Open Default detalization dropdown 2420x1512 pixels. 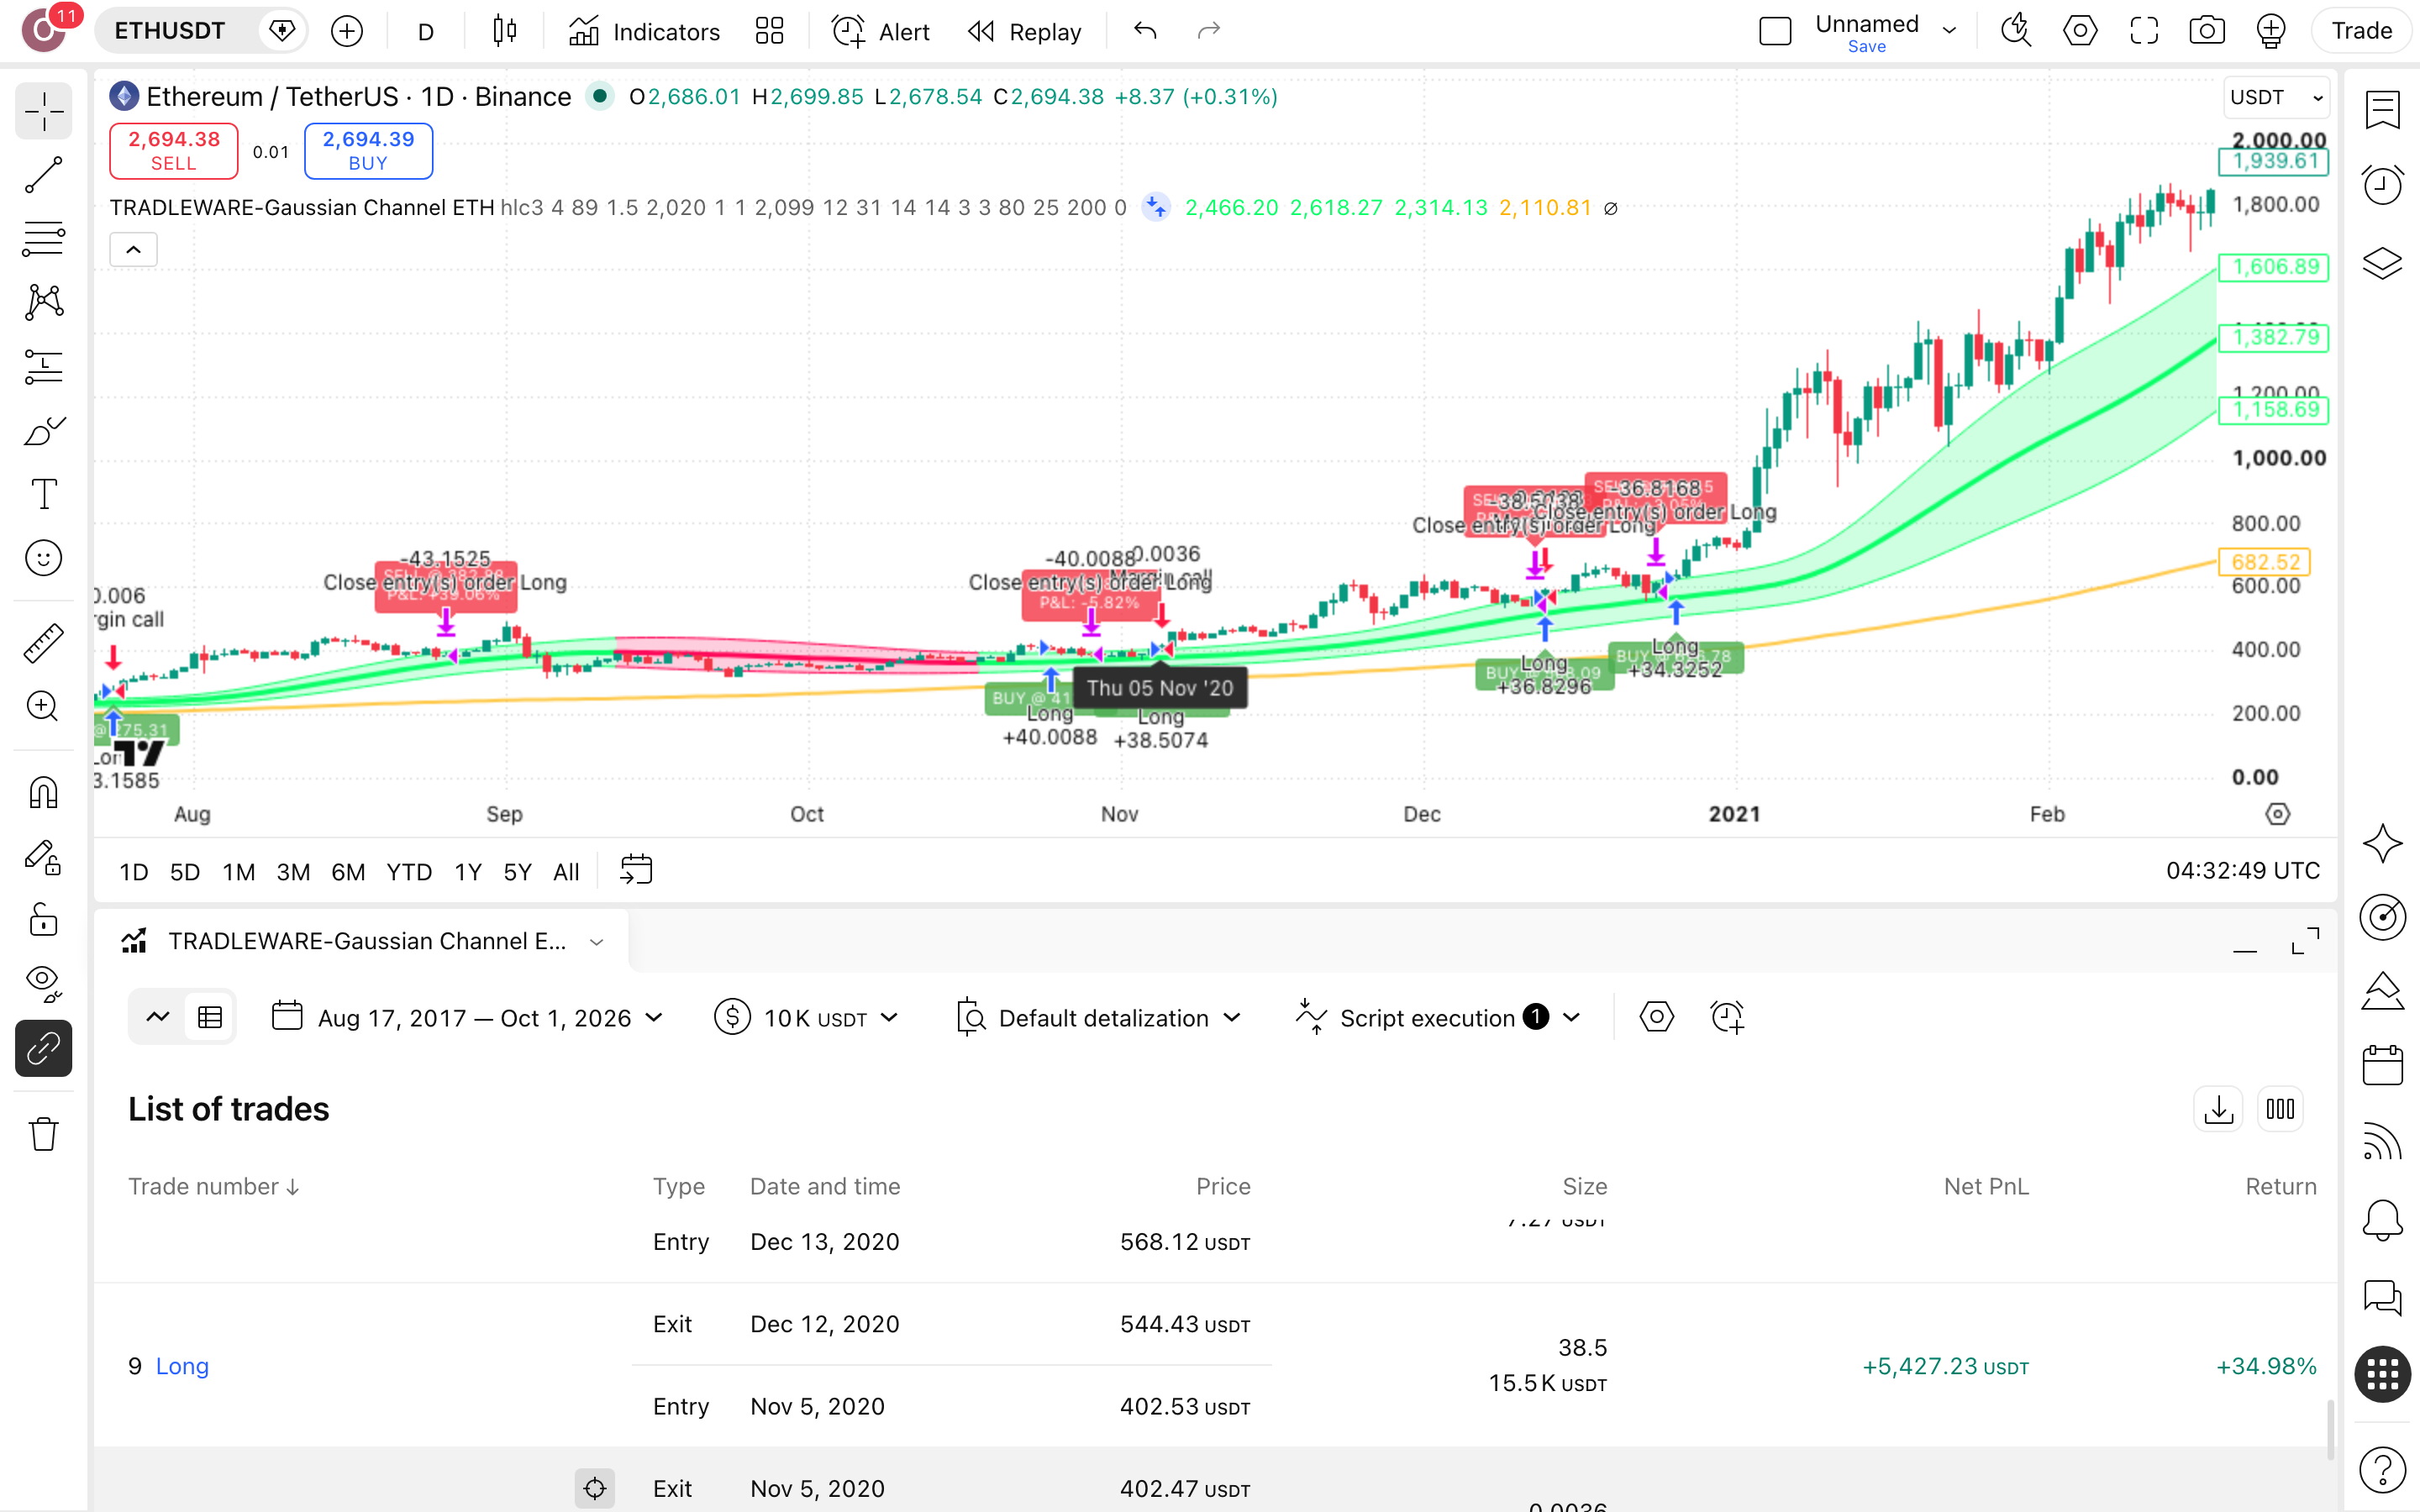[x=1098, y=1018]
